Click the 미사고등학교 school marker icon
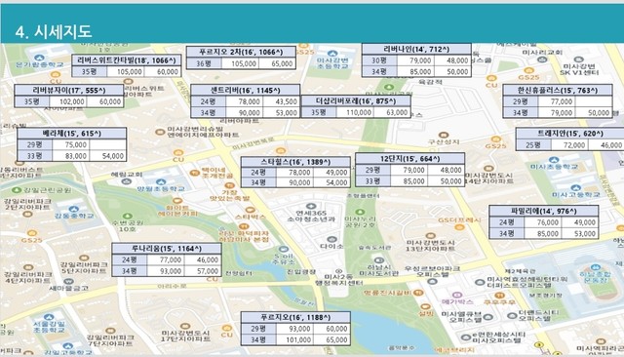Image resolution: width=624 pixels, height=357 pixels. (575, 187)
